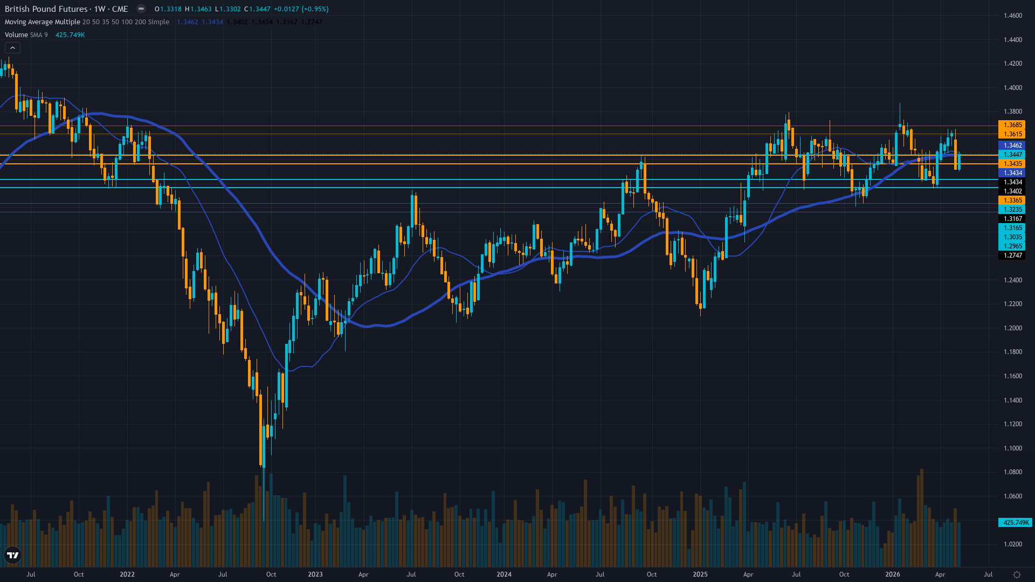Click legend moving average value 1.3167
Screen dimensions: 1035x582
[287, 22]
